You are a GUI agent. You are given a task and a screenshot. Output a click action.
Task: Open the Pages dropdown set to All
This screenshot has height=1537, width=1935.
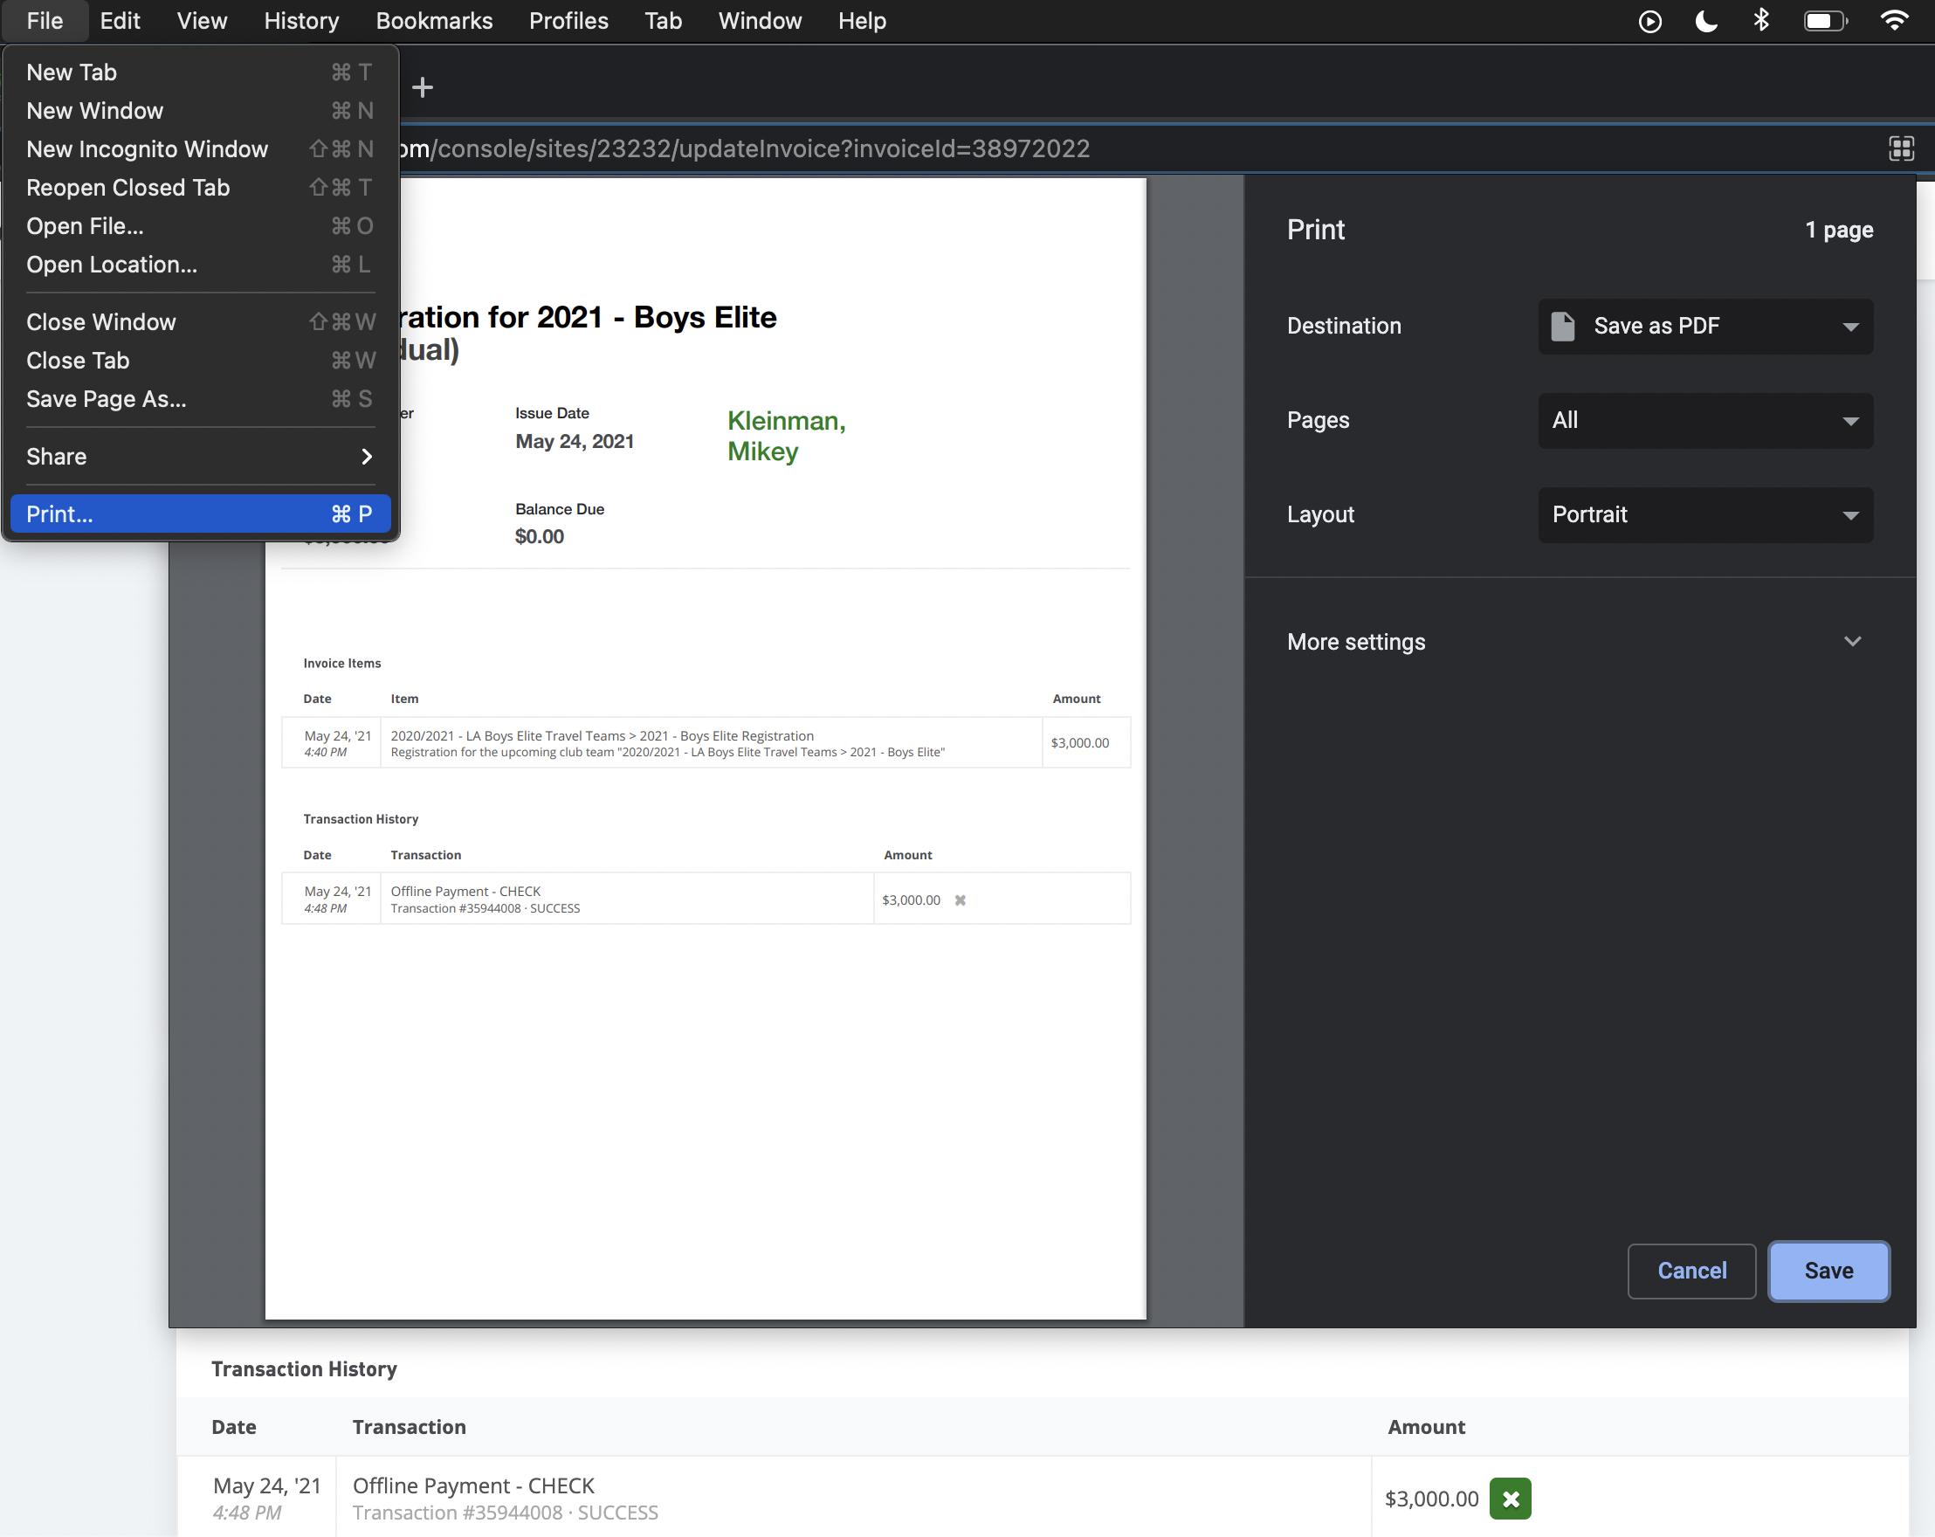click(x=1704, y=420)
